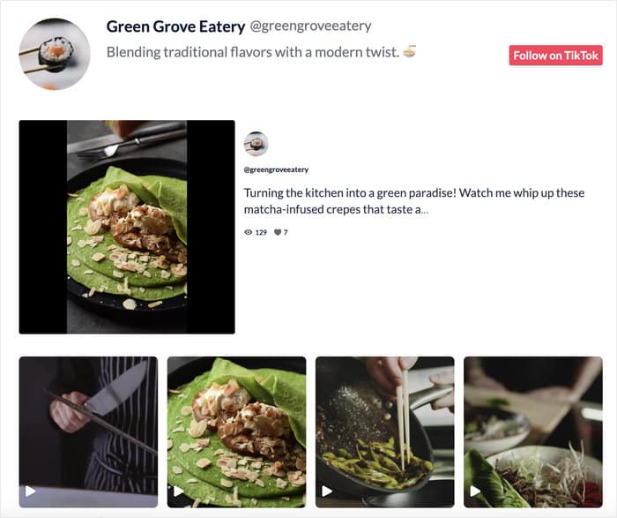The width and height of the screenshot is (617, 518).
Task: Click the Follow on TikTok button
Action: coord(555,55)
